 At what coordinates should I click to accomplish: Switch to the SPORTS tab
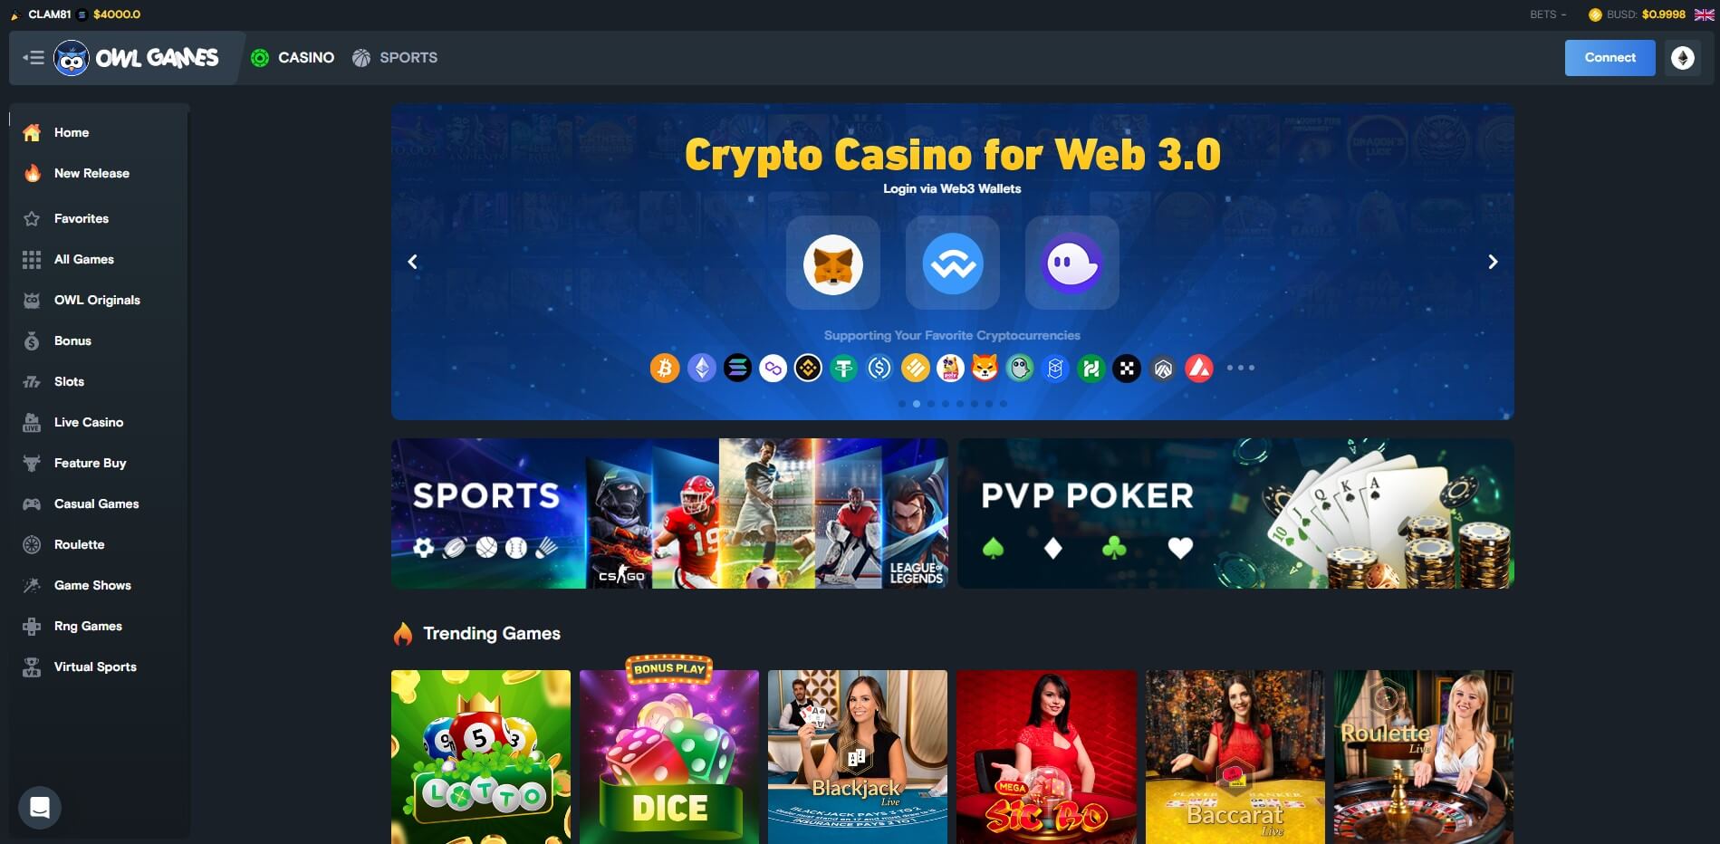coord(395,58)
